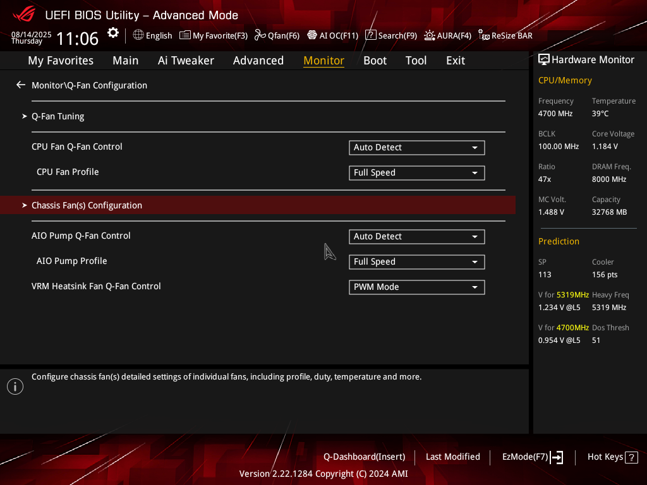Click the 100.00 MHz BCLK value

pos(559,147)
